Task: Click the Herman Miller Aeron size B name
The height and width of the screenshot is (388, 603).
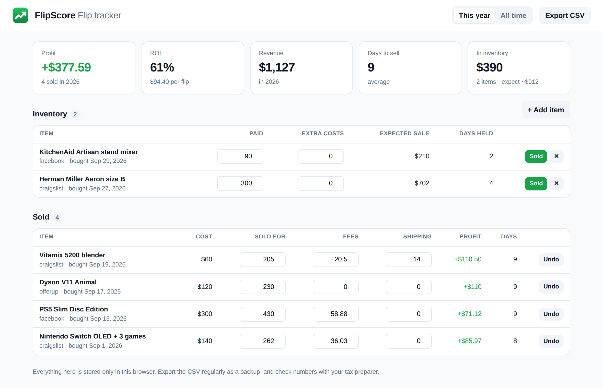Action: [x=82, y=179]
